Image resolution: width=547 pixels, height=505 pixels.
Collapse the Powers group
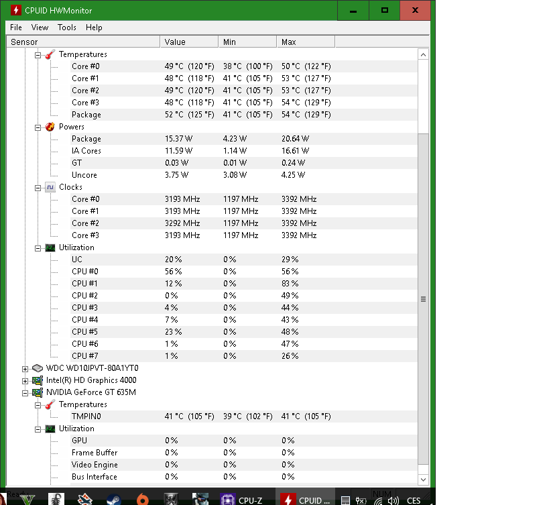pos(38,127)
